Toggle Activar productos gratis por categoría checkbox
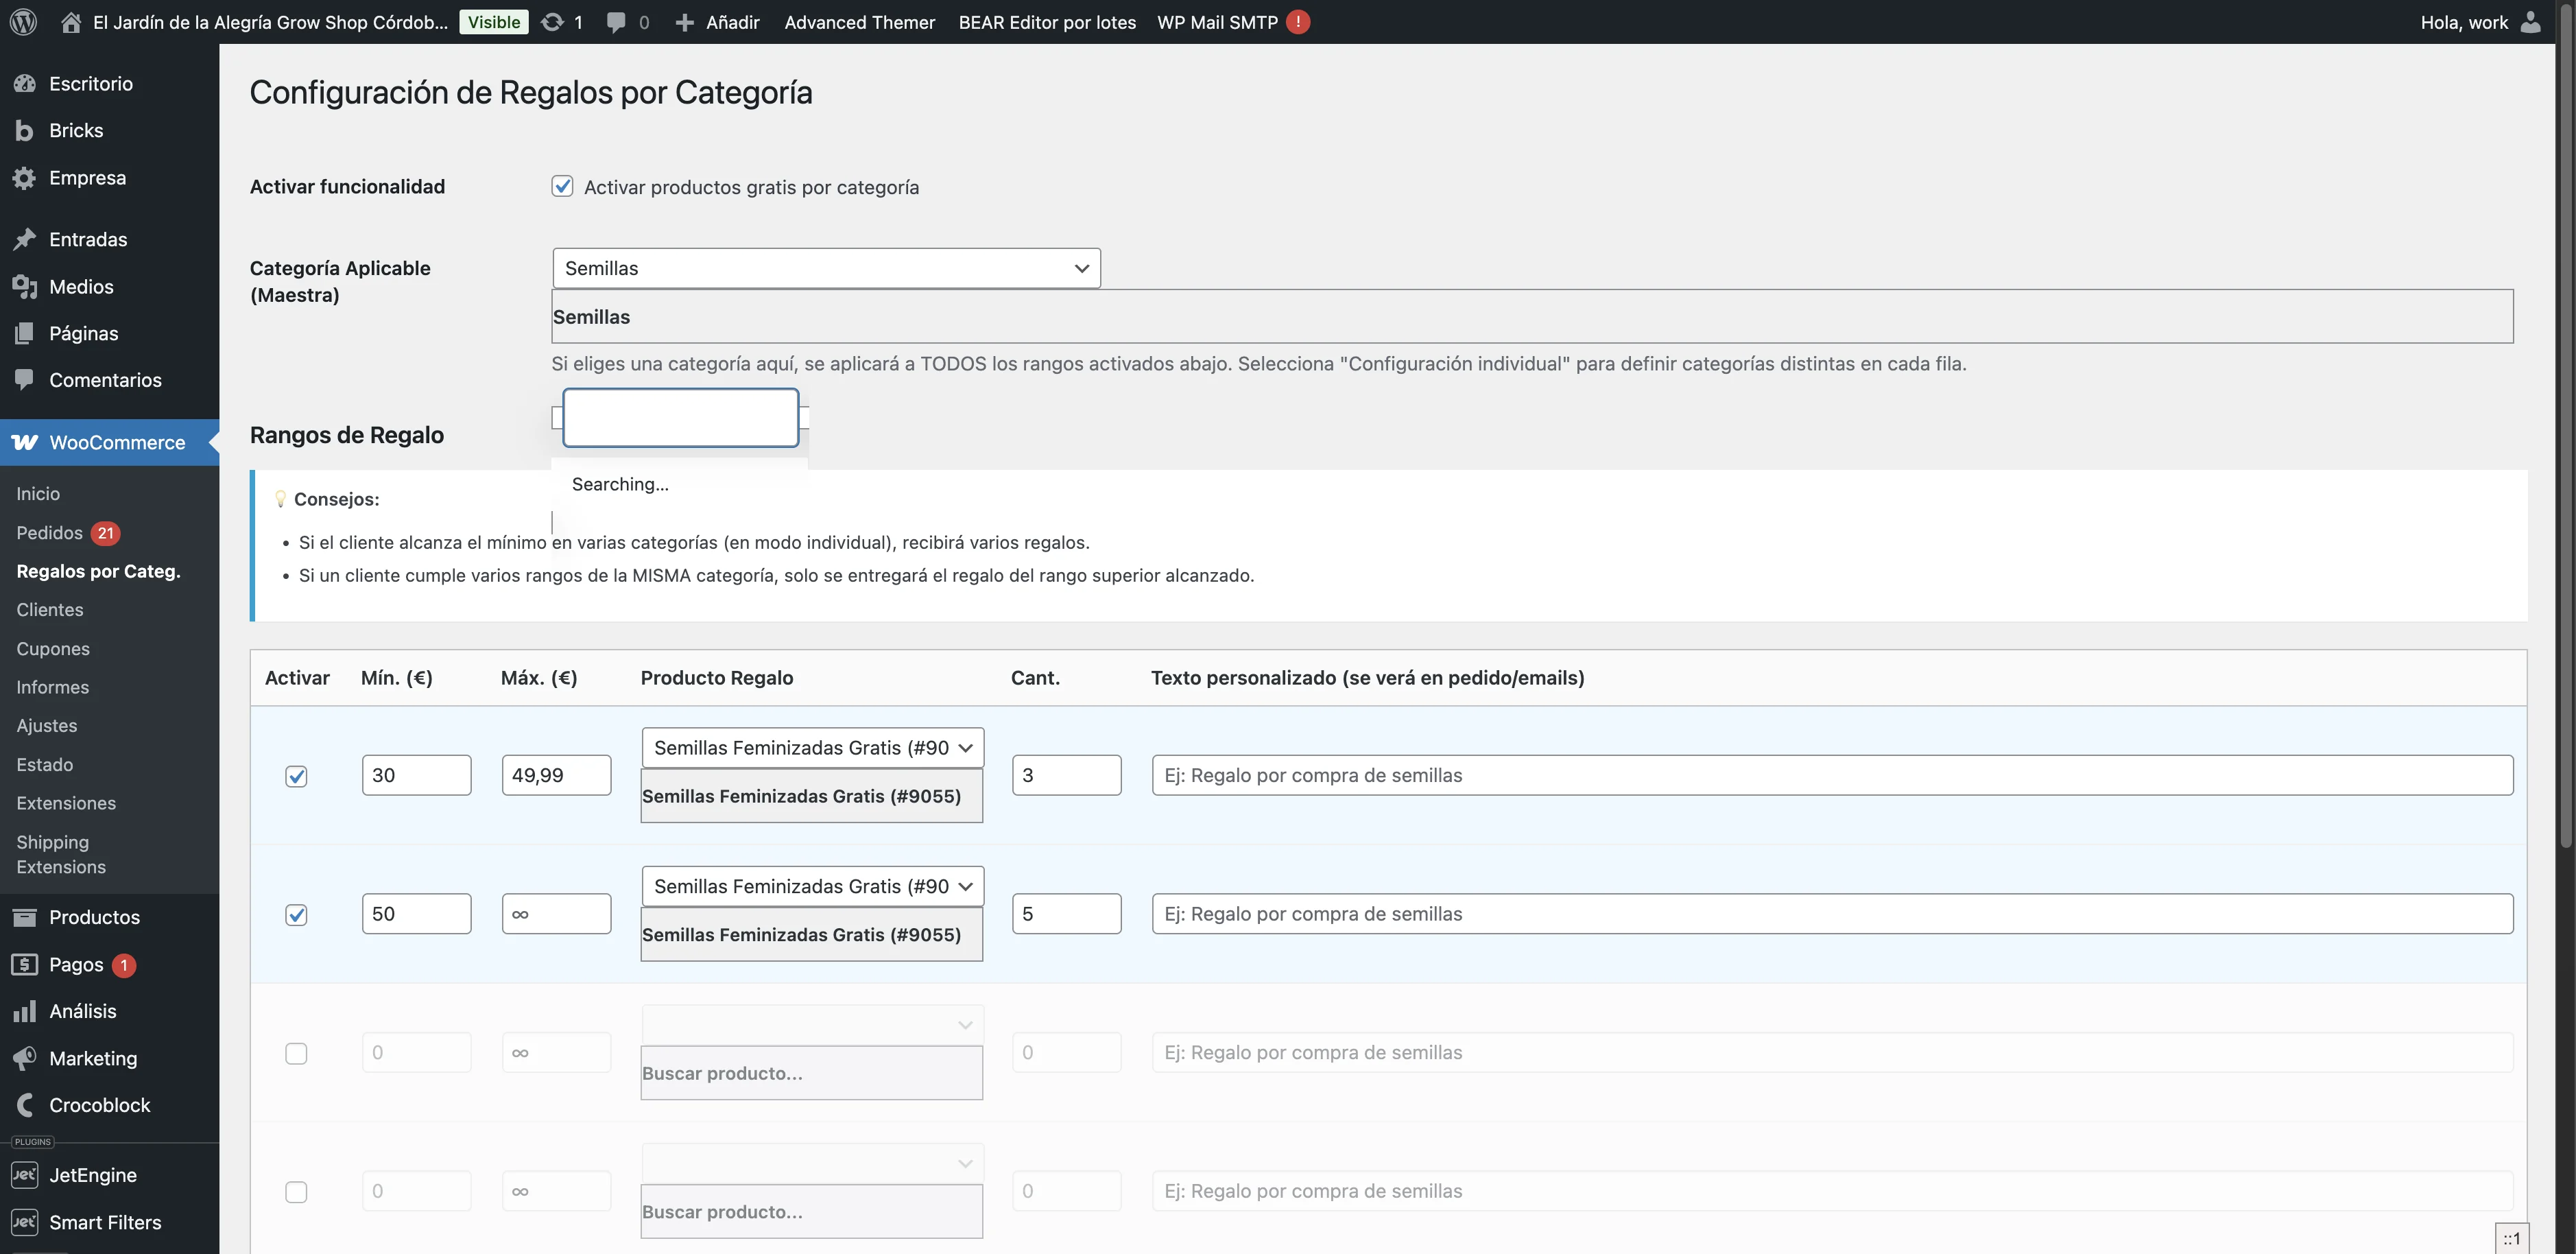The image size is (2576, 1254). click(x=562, y=187)
